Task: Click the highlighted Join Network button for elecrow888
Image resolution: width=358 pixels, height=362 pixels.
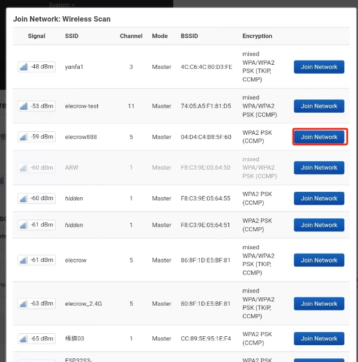Action: tap(319, 137)
